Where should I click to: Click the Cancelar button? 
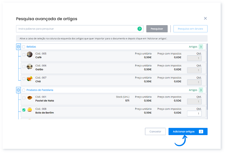155,131
